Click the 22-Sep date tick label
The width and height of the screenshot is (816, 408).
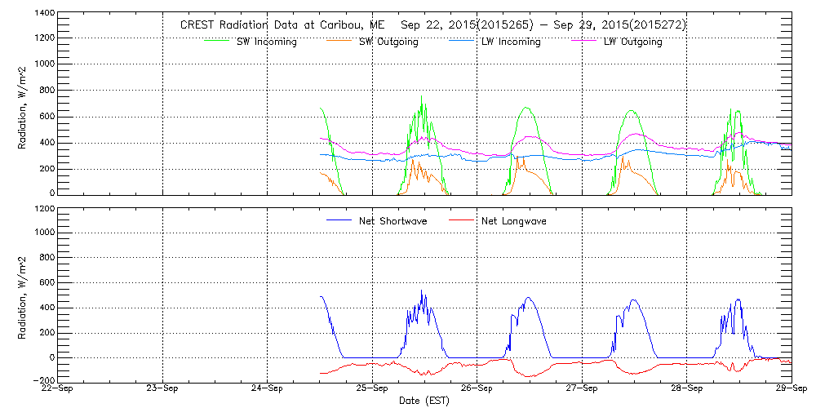click(57, 389)
